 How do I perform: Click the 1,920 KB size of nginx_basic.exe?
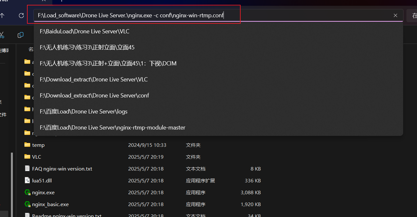coord(251,204)
